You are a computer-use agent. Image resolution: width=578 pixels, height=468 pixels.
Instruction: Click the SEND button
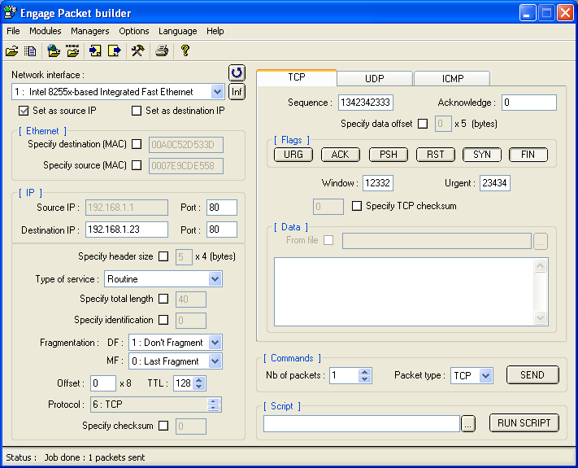coord(532,375)
